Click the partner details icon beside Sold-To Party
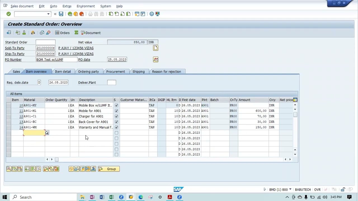This screenshot has height=201, width=358. coord(156,48)
